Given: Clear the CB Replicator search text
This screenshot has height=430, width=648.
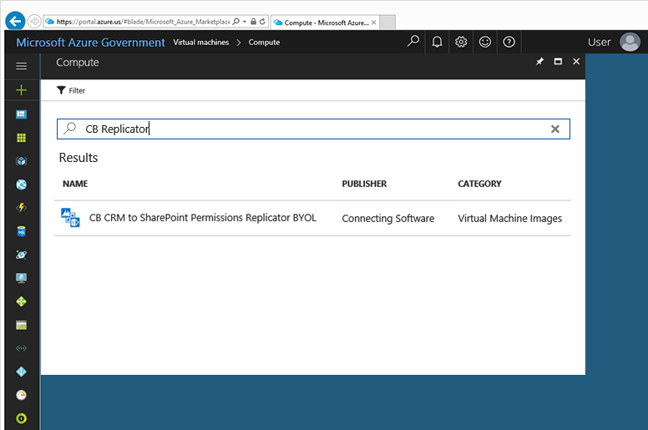Looking at the screenshot, I should pyautogui.click(x=555, y=129).
